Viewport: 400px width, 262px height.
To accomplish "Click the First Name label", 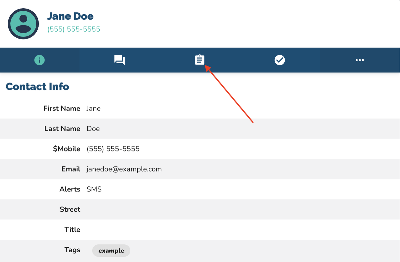I will click(x=62, y=109).
